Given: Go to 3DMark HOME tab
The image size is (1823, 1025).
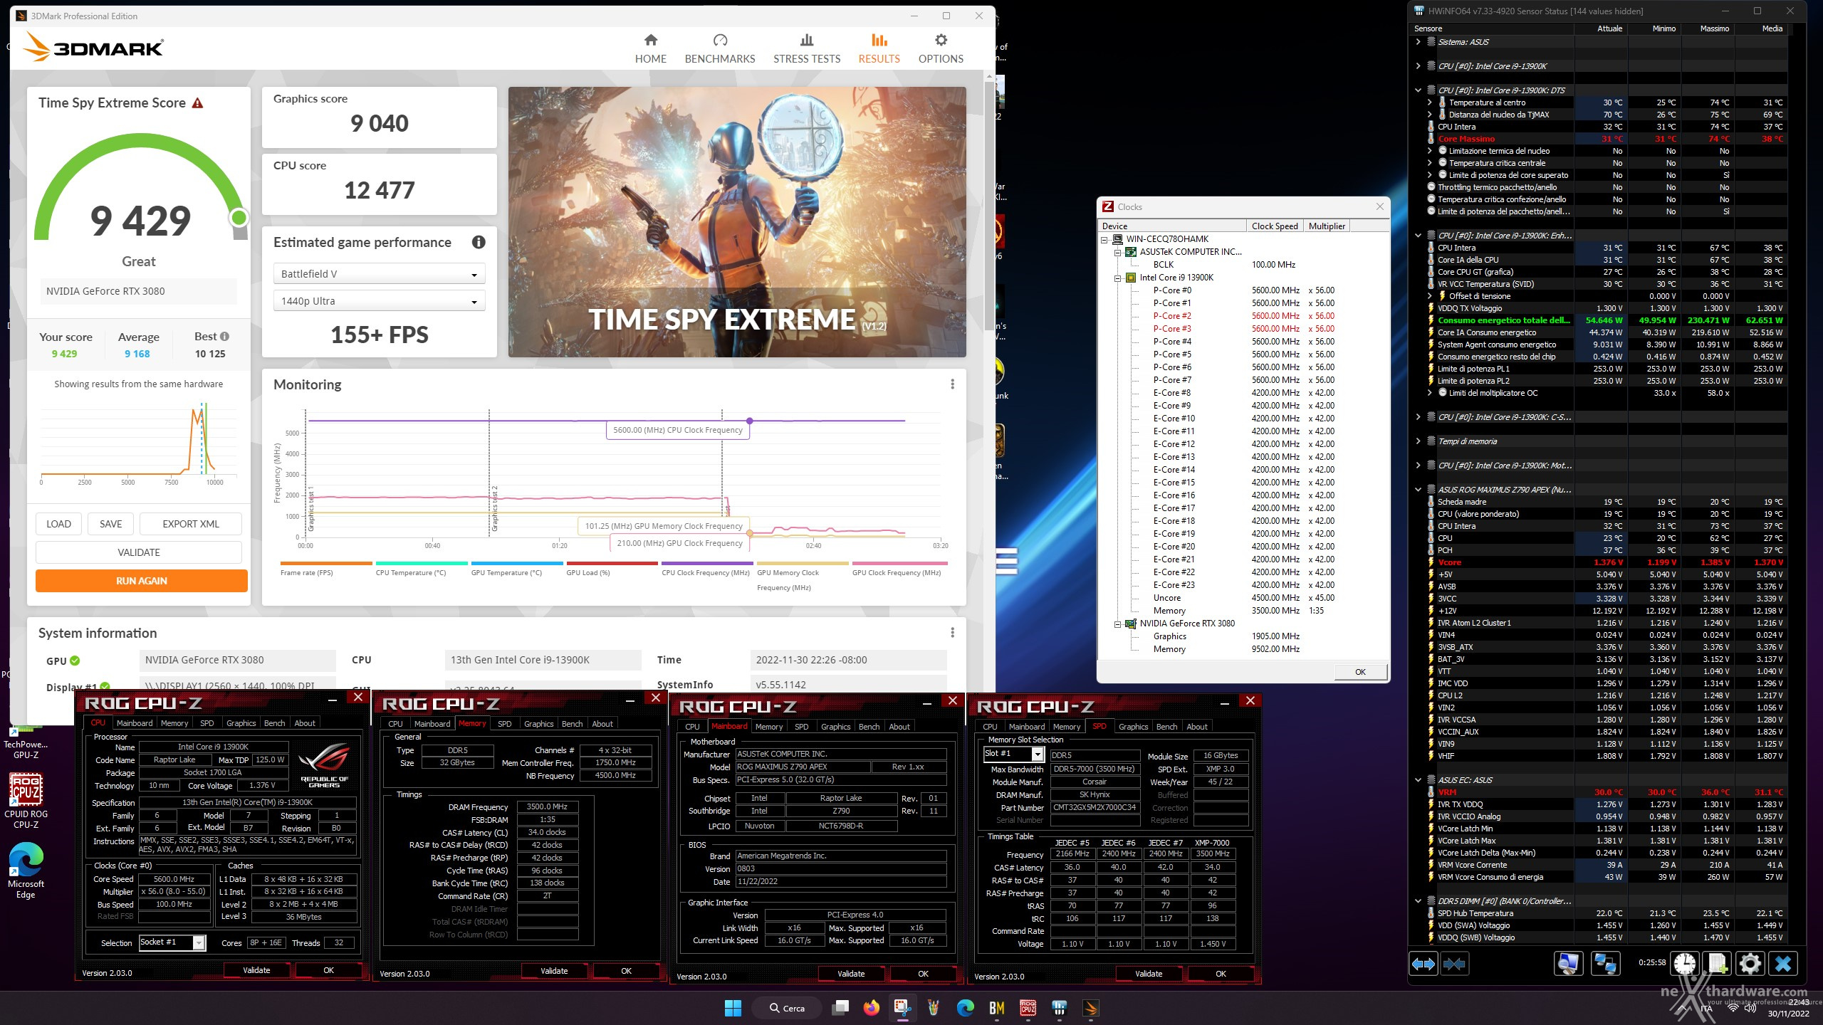Looking at the screenshot, I should [x=651, y=48].
